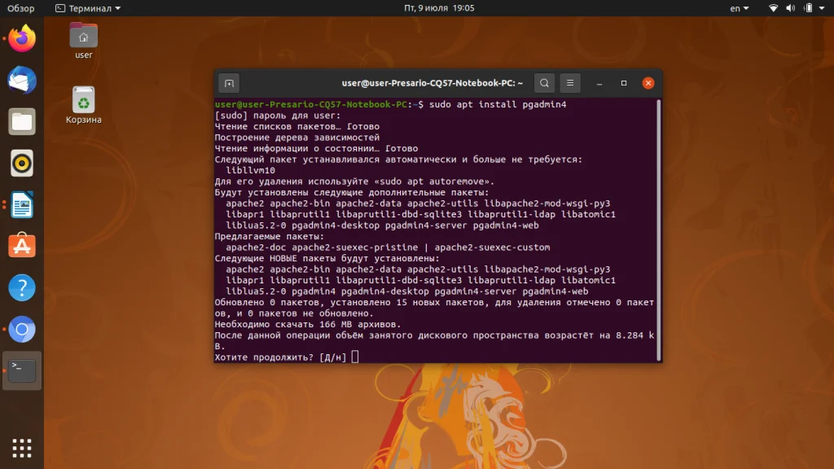Click the Wi-Fi indicator in the top bar
Image resolution: width=834 pixels, height=469 pixels.
[772, 8]
